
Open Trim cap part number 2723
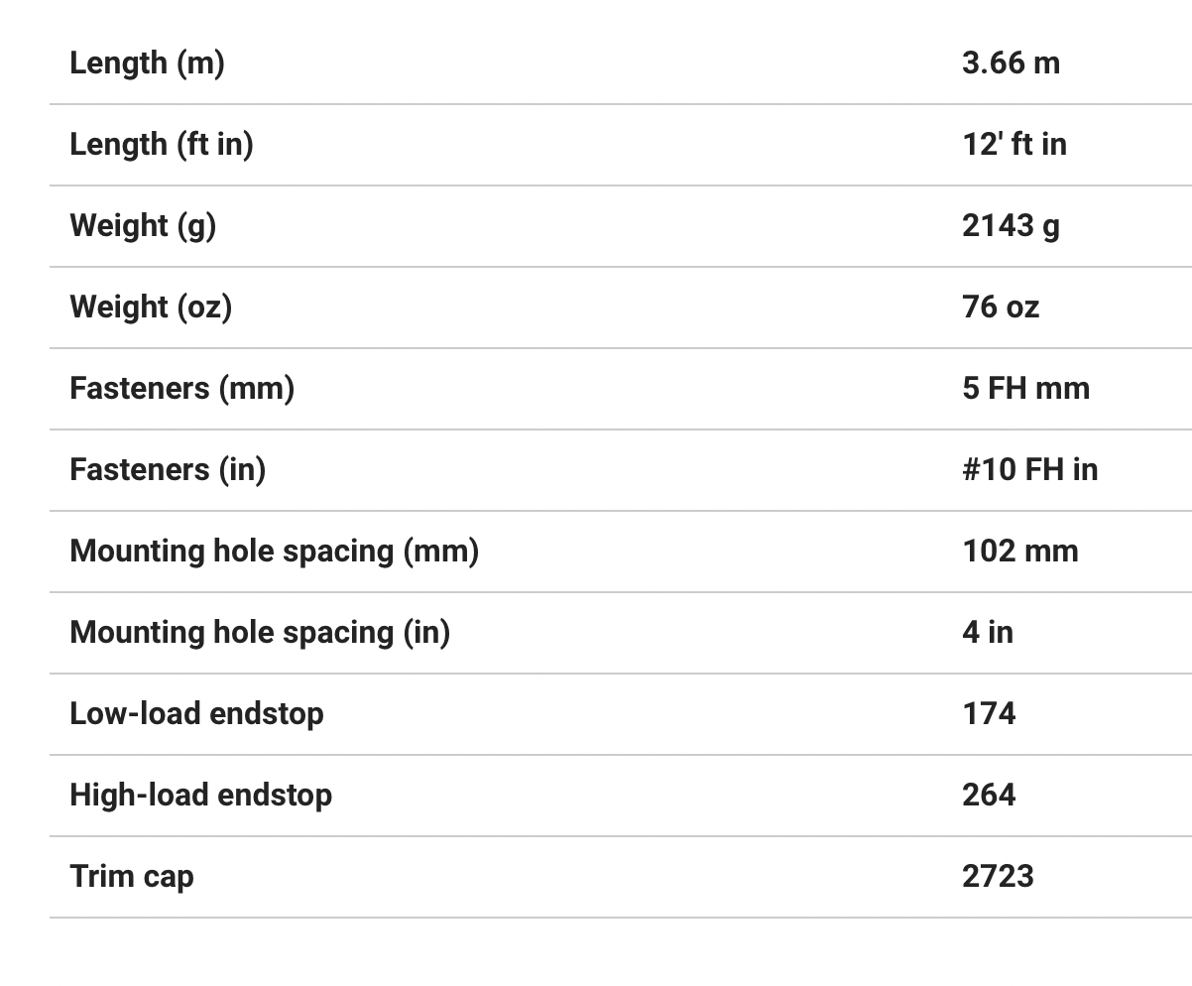click(998, 876)
